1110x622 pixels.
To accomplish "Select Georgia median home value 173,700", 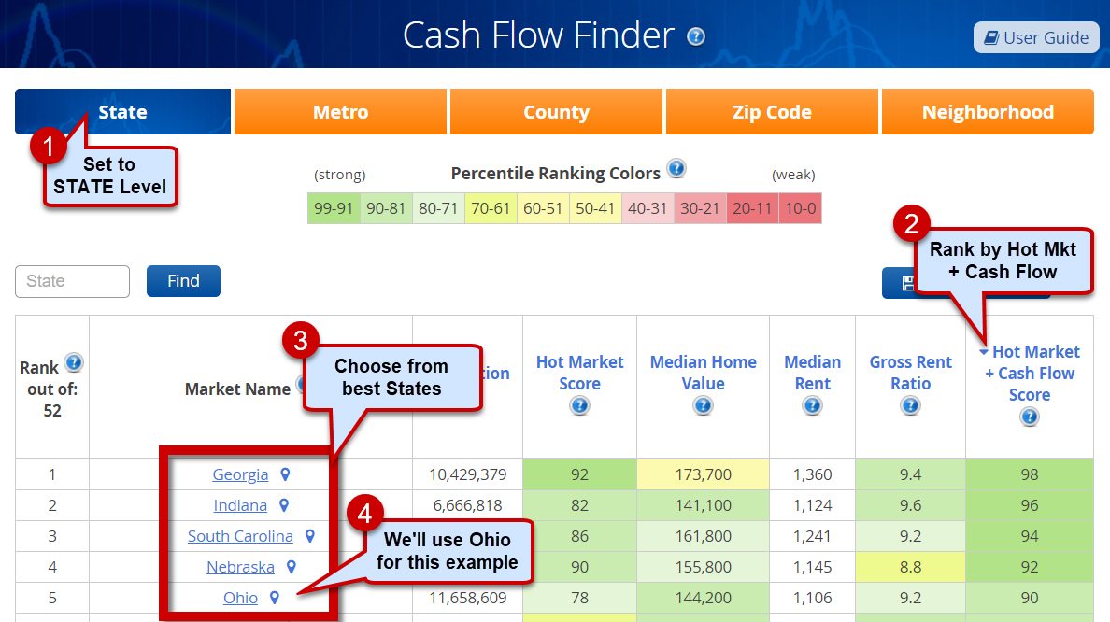I will [x=703, y=474].
